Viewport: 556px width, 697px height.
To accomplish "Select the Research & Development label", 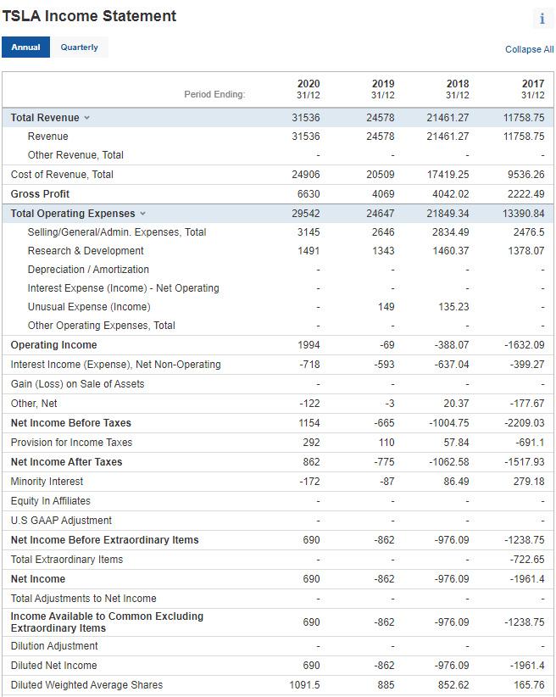I will 86,251.
